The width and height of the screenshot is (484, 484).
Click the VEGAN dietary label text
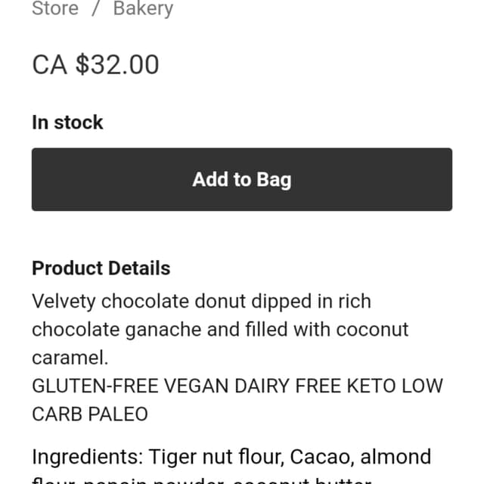pos(197,386)
